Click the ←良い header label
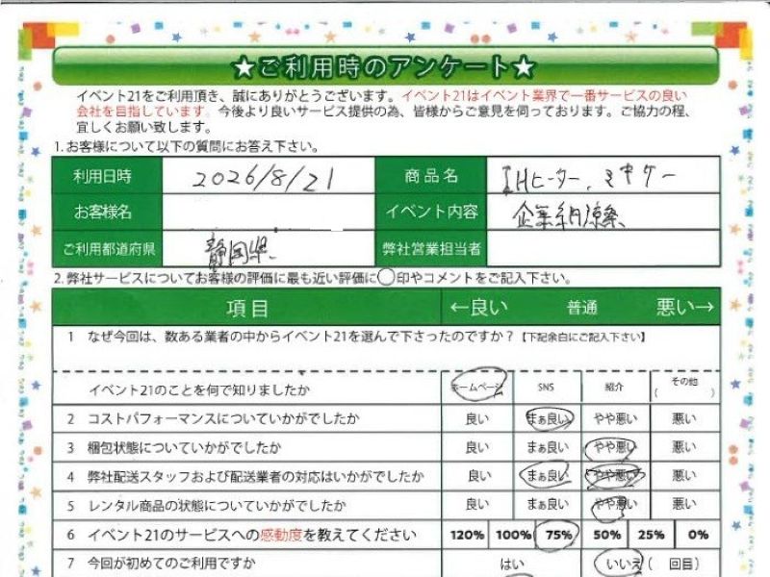The image size is (770, 577). tap(478, 307)
